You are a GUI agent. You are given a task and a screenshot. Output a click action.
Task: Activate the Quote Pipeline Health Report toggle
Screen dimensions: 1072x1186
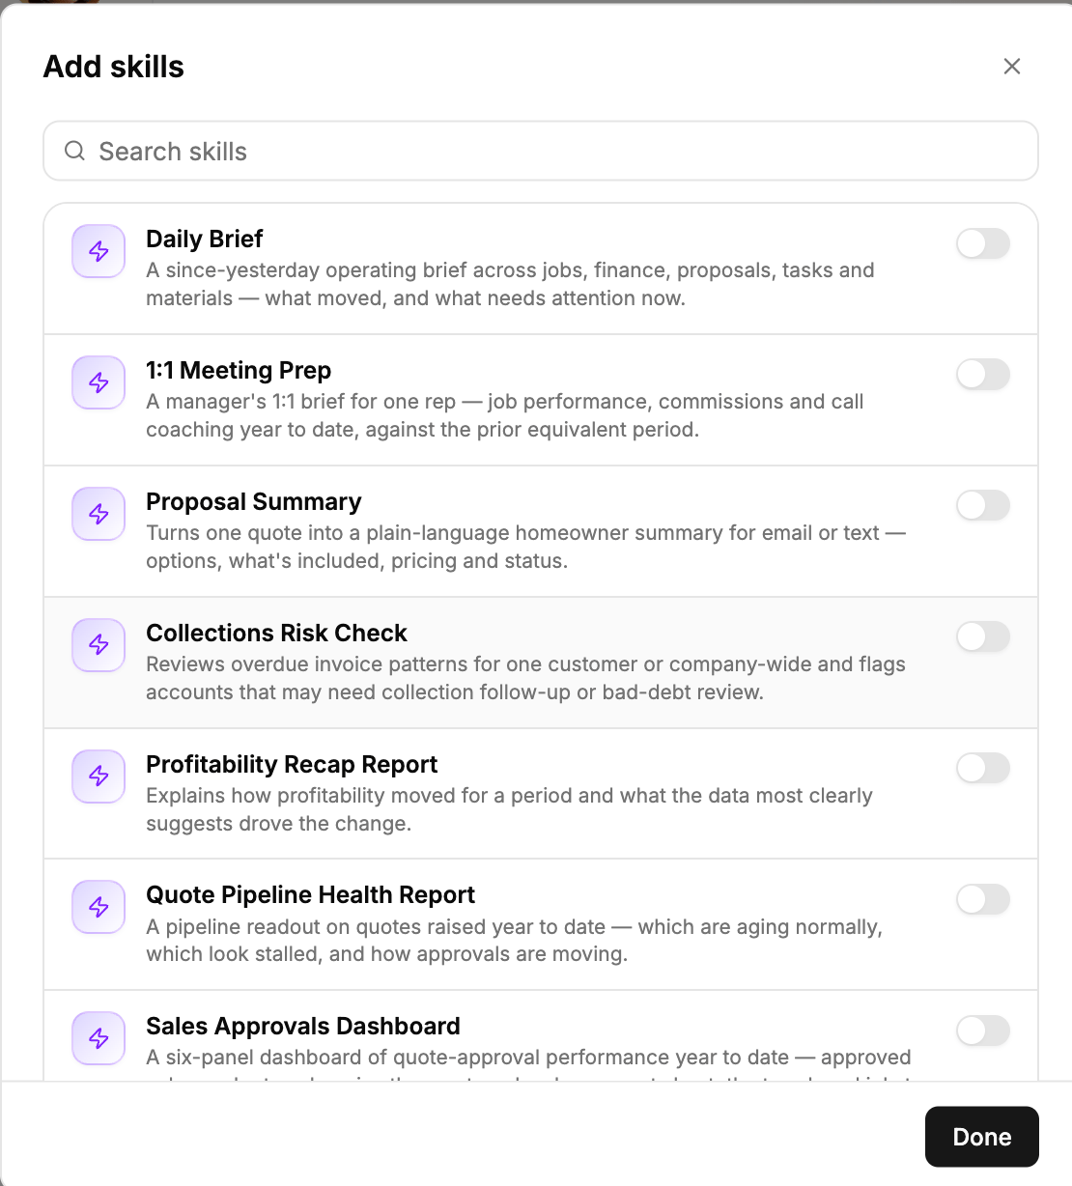pos(983,899)
